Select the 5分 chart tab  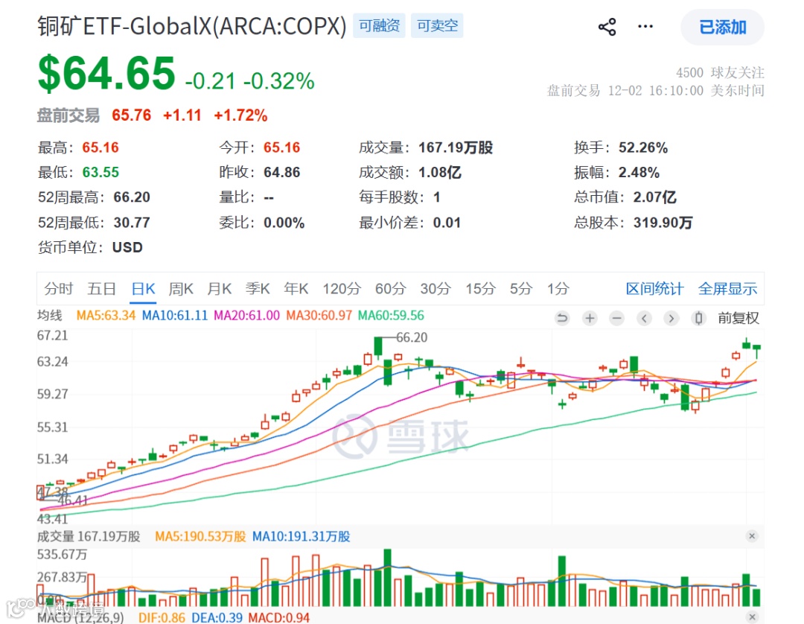tap(521, 289)
